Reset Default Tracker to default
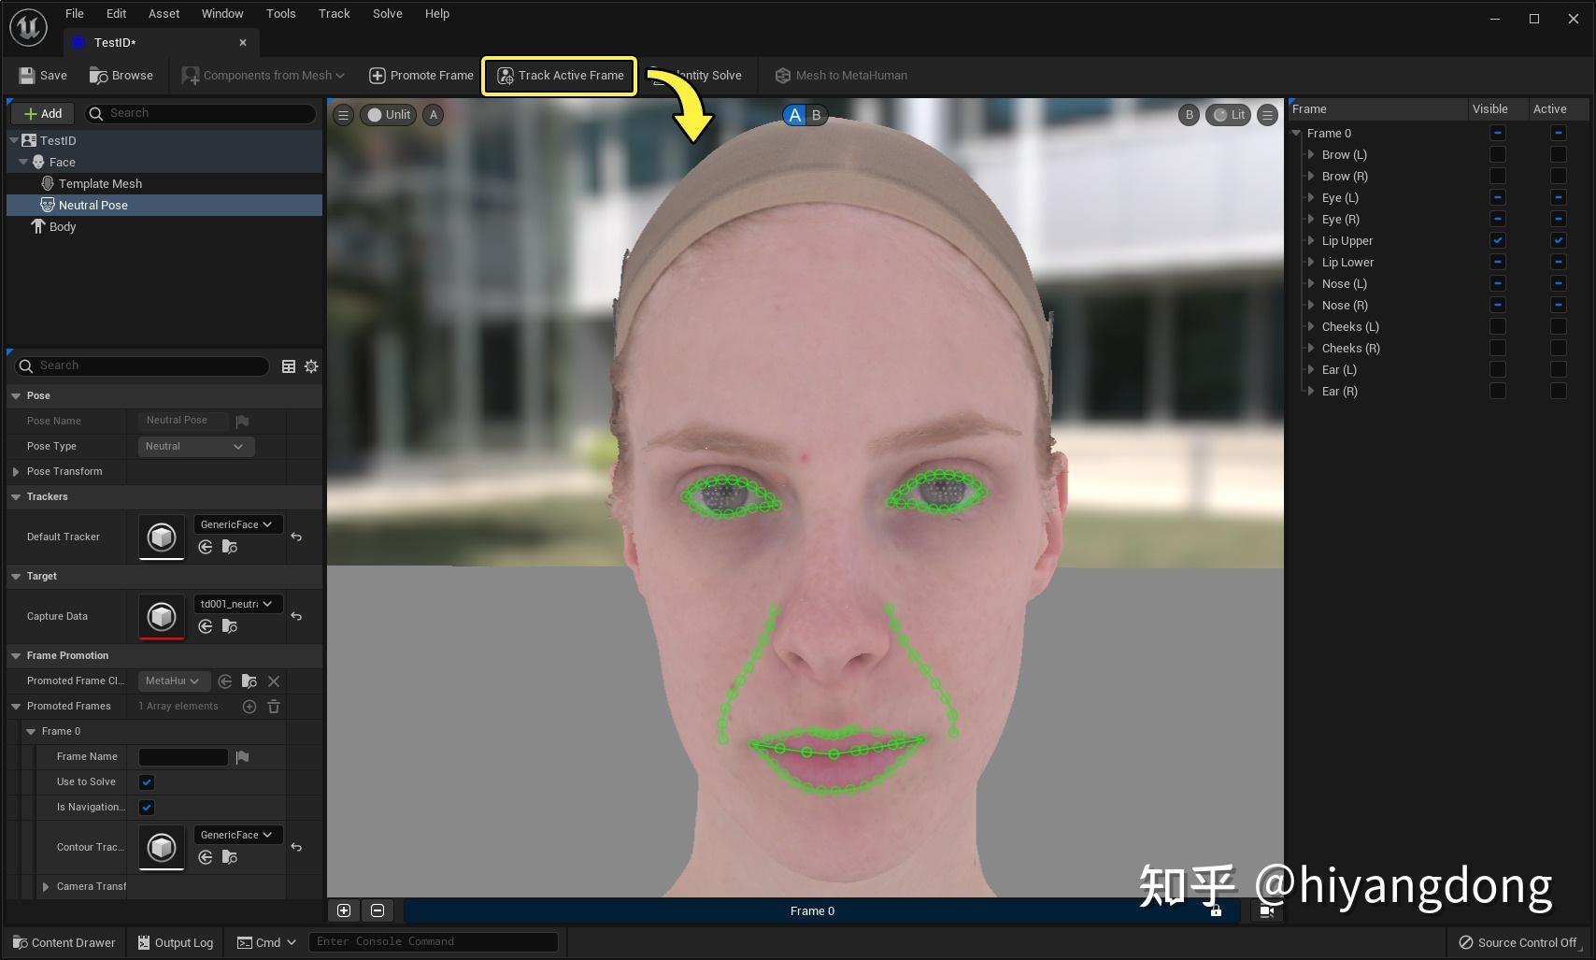 [x=296, y=537]
